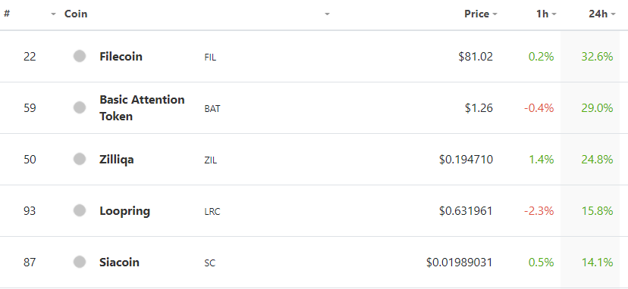Open the Zilliqa coin page
628x289 pixels.
117,160
